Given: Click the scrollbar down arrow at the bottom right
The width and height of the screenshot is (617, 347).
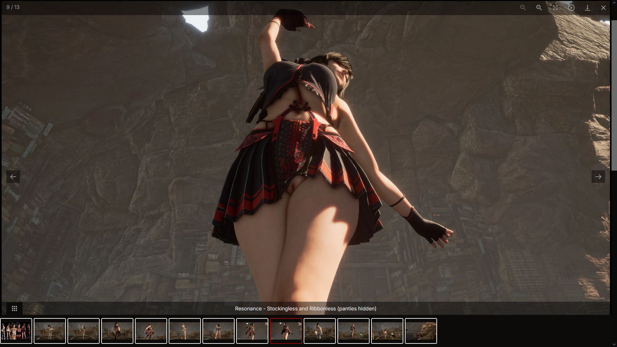Looking at the screenshot, I should (614, 344).
